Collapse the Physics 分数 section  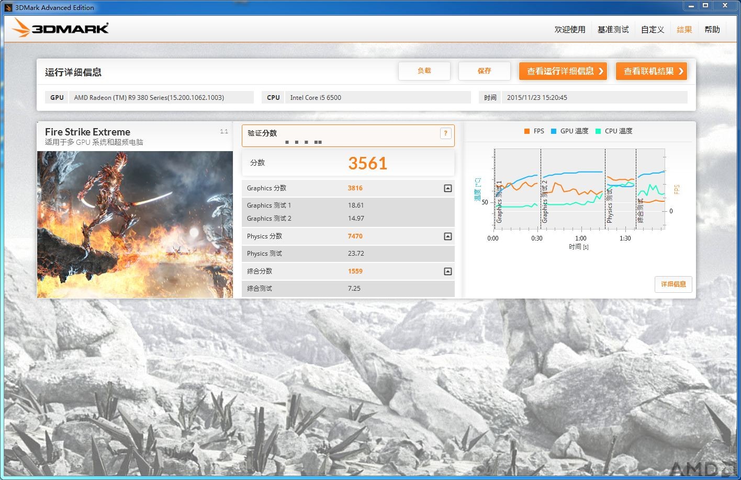[448, 236]
